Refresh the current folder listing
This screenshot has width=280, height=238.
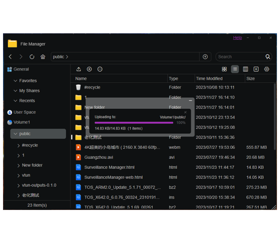32,57
